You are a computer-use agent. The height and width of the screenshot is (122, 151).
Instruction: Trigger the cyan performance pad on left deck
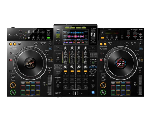coord(28,87)
